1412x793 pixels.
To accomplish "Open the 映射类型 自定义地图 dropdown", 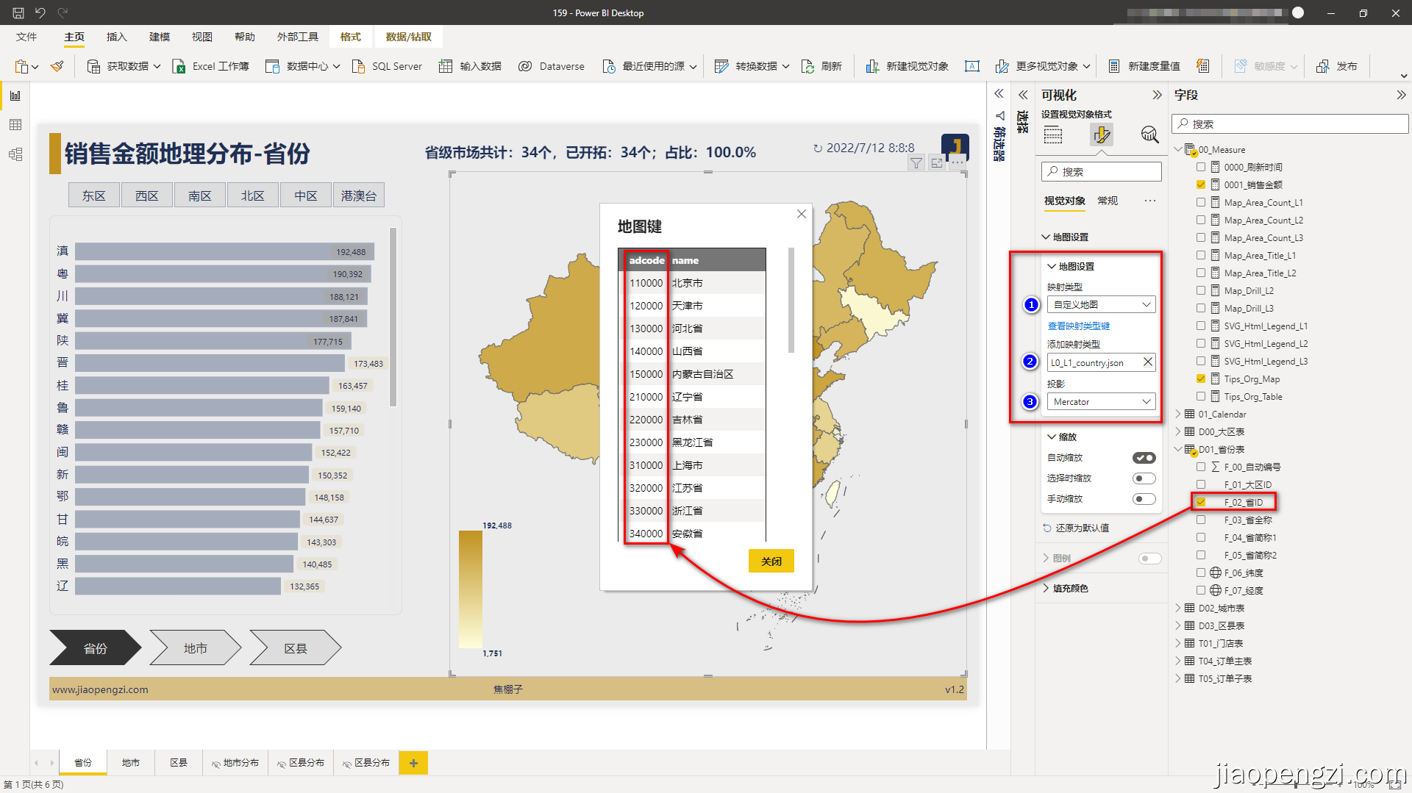I will click(x=1145, y=304).
